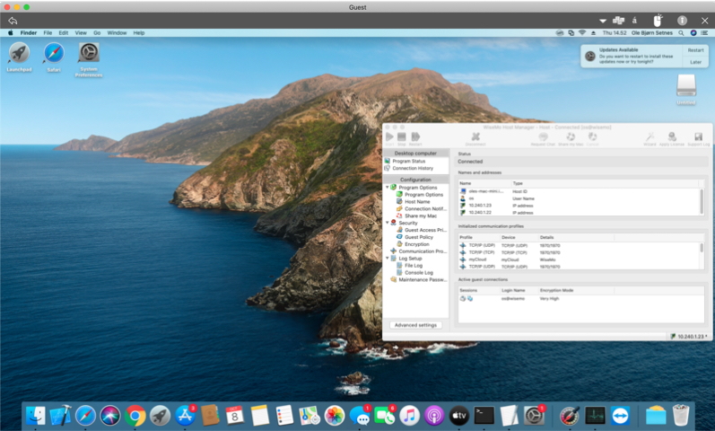Click the Advanced settings button
Screen dimensions: 715x431
point(415,325)
